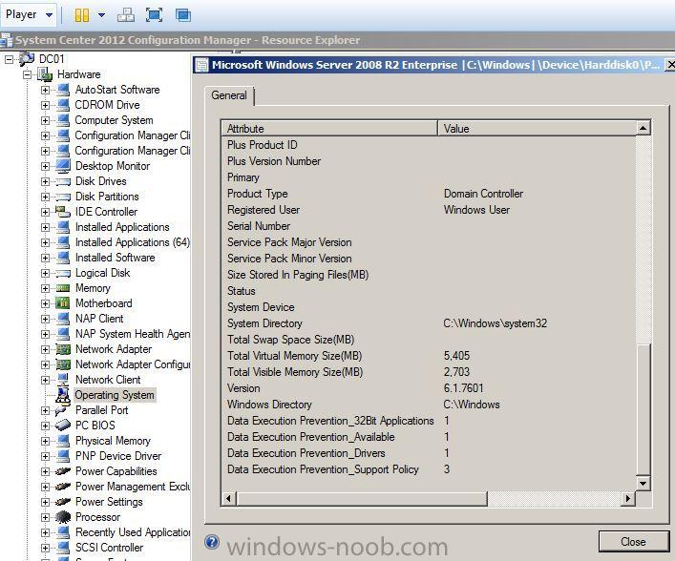Open the Player menu dropdown
The image size is (675, 561).
29,14
